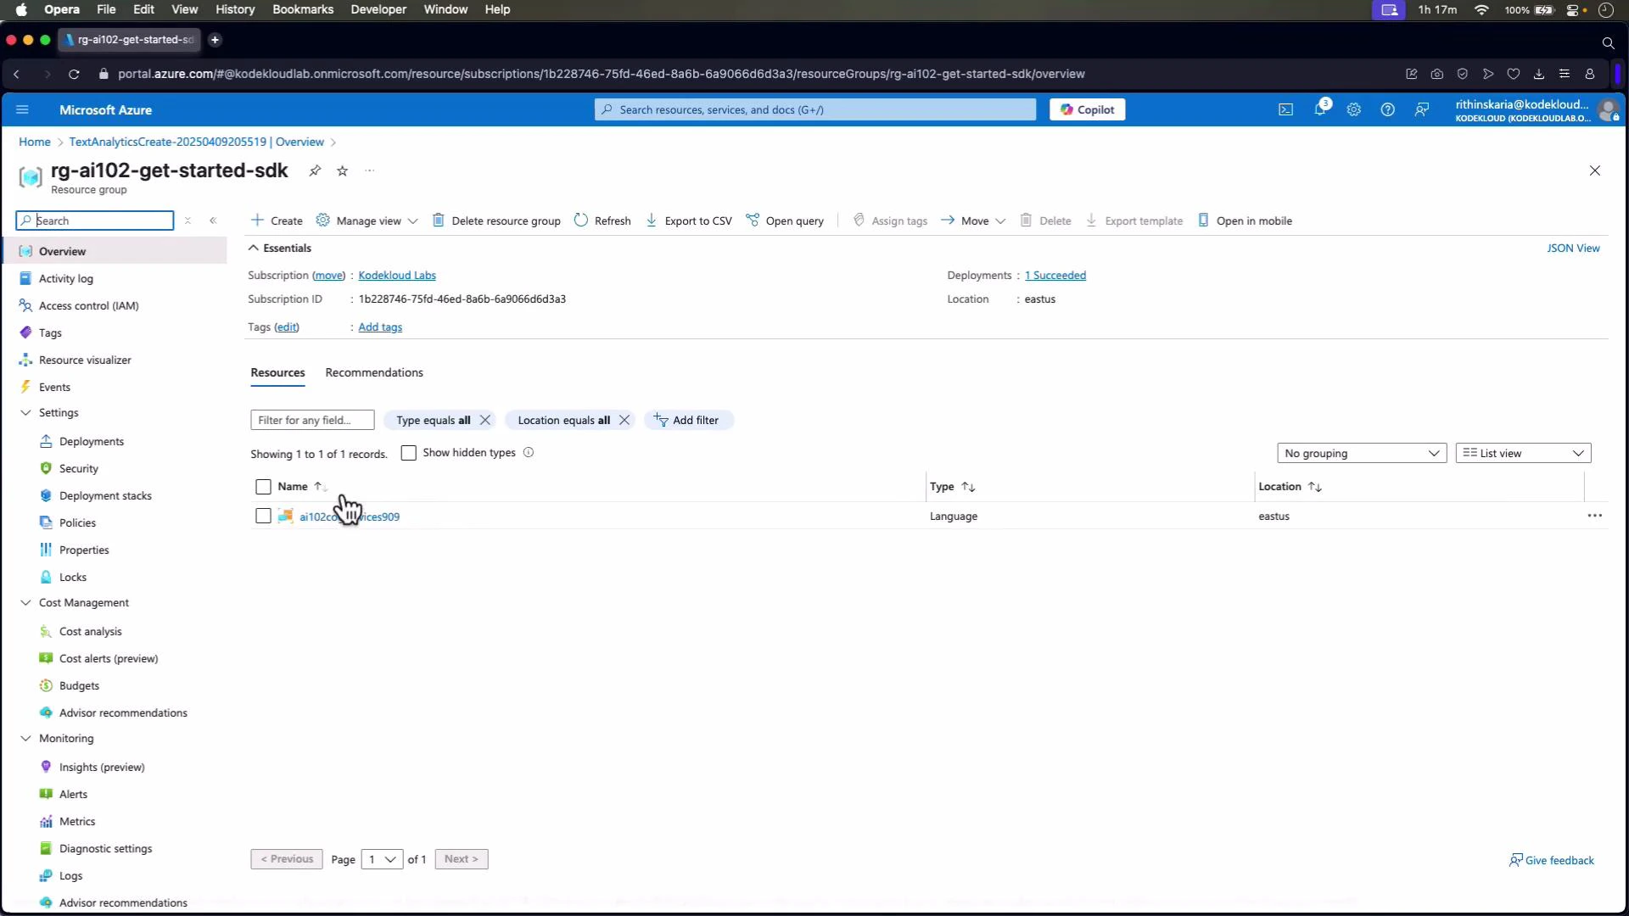Open Tags in the sidebar
1629x916 pixels.
coord(50,332)
